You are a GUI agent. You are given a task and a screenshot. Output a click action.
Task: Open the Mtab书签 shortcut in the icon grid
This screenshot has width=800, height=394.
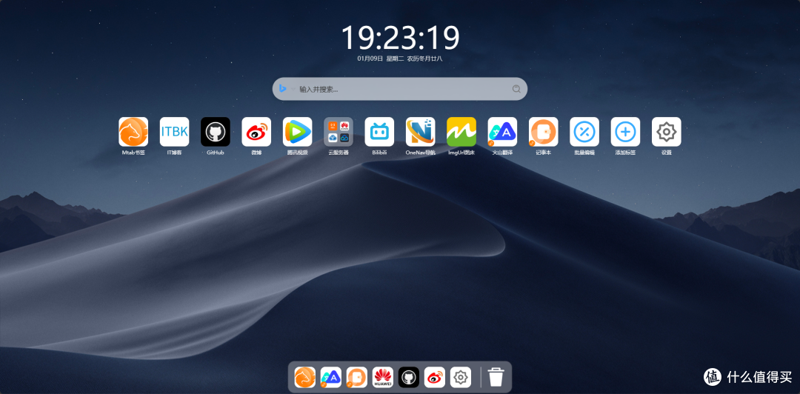133,132
